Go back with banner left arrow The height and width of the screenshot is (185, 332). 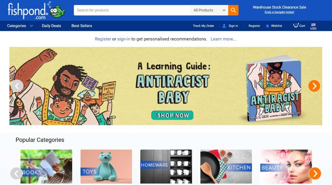tap(17, 86)
